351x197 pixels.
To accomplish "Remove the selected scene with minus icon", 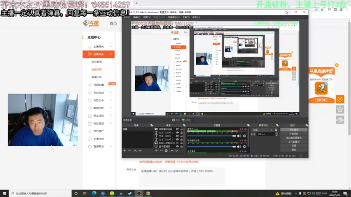I will pos(129,151).
